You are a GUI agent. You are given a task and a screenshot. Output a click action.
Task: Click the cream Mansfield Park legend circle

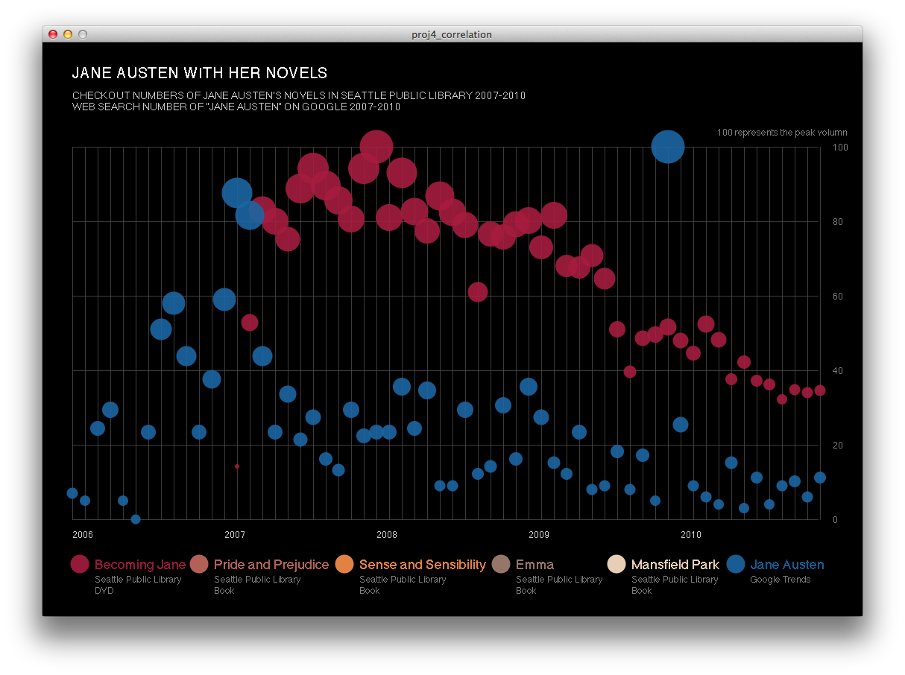(617, 565)
